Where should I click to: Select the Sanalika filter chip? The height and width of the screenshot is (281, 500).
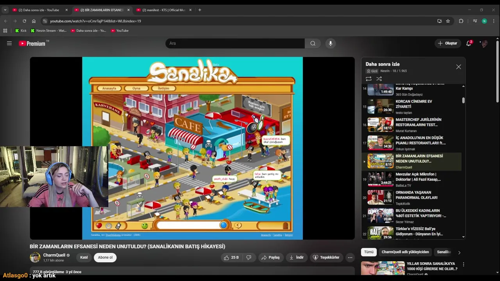pos(444,252)
